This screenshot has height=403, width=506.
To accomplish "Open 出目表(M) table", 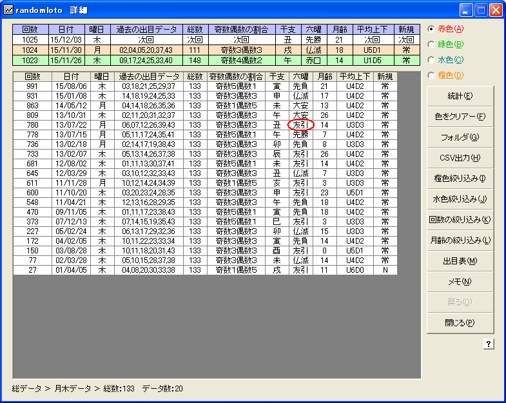I will point(460,261).
